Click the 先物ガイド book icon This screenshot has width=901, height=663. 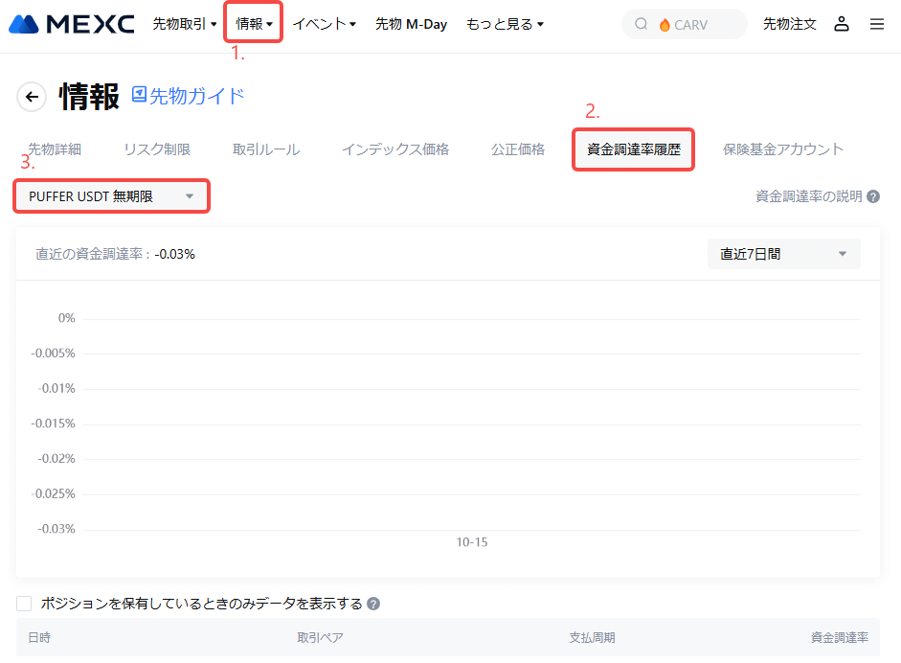[140, 95]
